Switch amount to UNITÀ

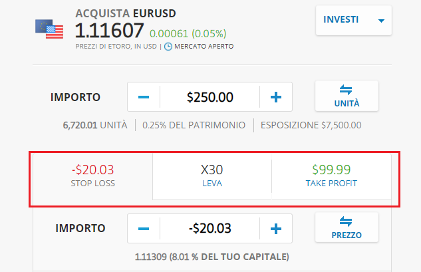347,96
